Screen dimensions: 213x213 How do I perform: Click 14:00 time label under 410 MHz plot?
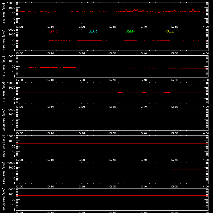point(205,54)
